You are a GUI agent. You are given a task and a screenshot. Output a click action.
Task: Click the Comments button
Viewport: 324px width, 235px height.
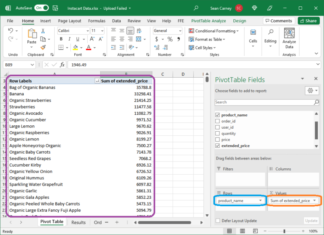pyautogui.click(x=278, y=21)
